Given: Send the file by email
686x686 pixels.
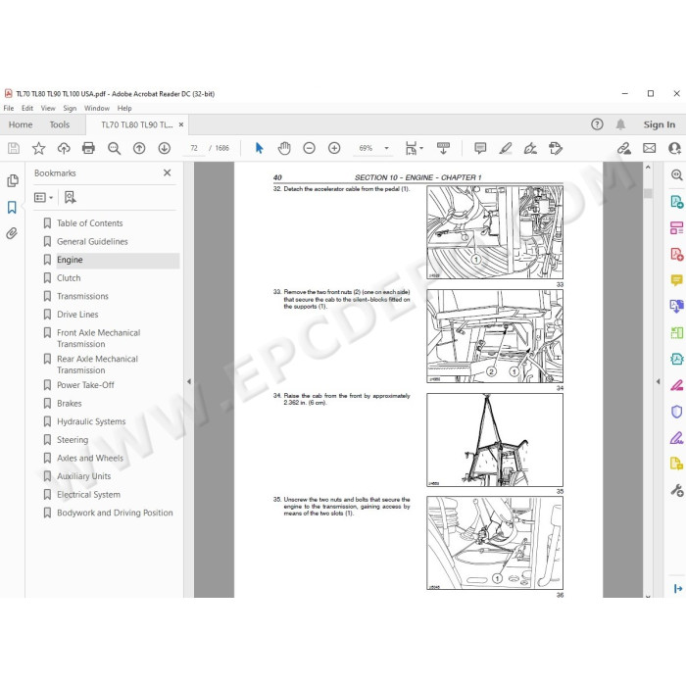Looking at the screenshot, I should tap(649, 148).
